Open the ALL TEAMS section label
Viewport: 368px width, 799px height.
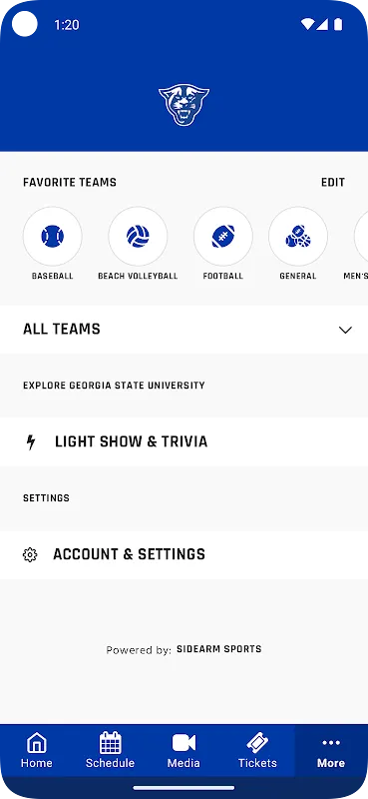62,330
